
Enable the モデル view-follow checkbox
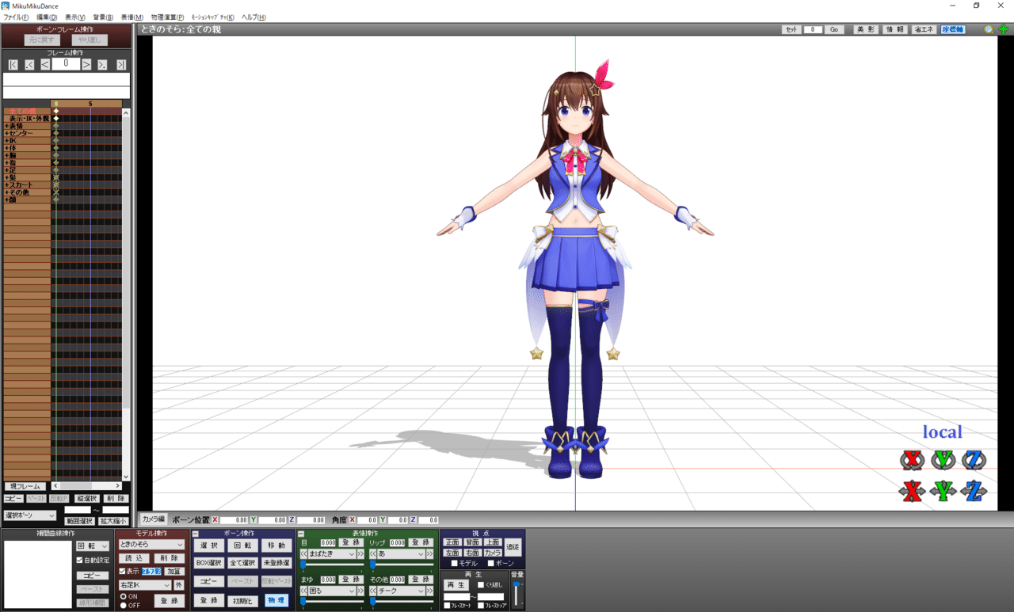click(454, 563)
